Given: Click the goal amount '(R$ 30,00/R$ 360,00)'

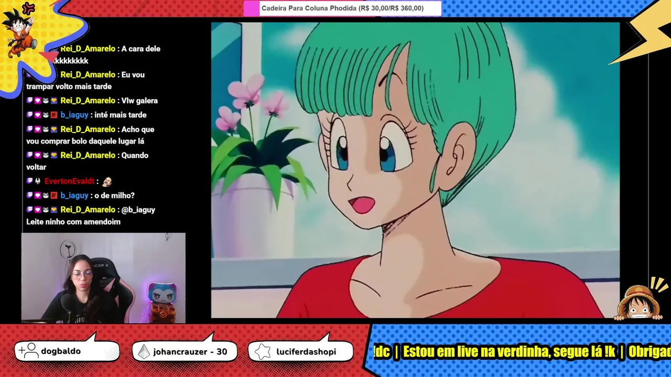Looking at the screenshot, I should pyautogui.click(x=391, y=8).
